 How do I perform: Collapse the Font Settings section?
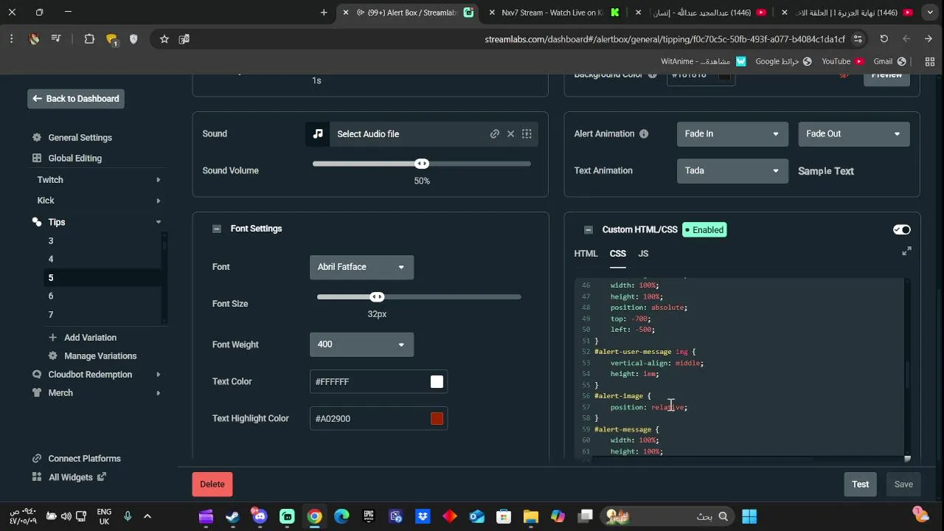[217, 229]
